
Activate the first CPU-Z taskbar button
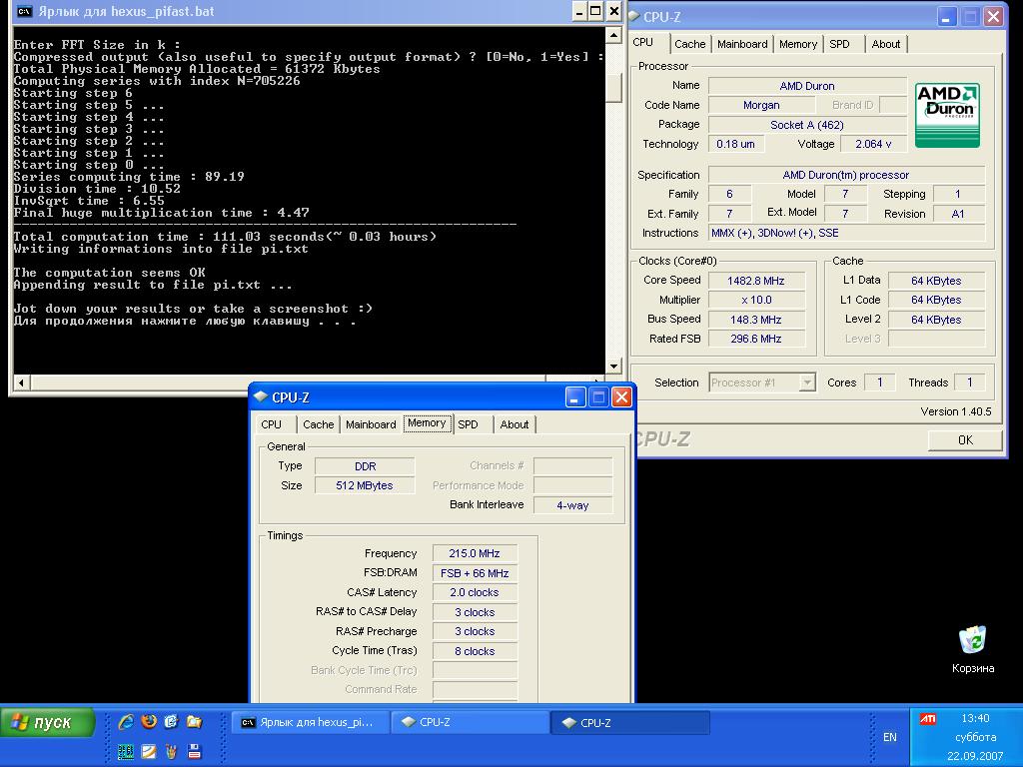[x=470, y=723]
